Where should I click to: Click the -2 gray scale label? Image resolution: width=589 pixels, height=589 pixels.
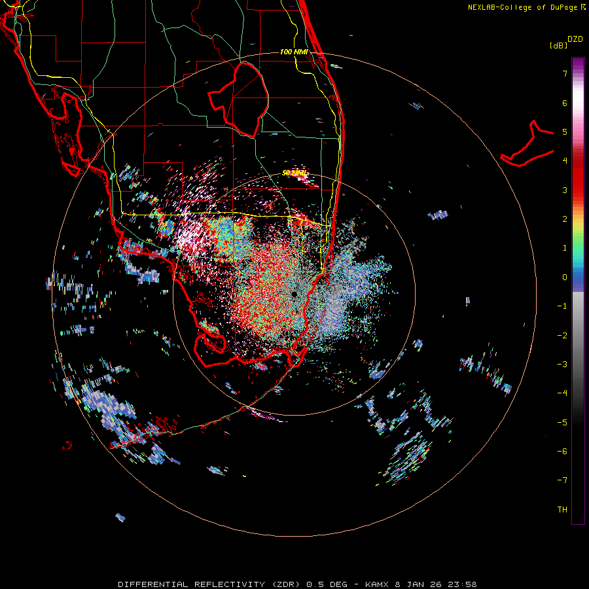point(562,335)
